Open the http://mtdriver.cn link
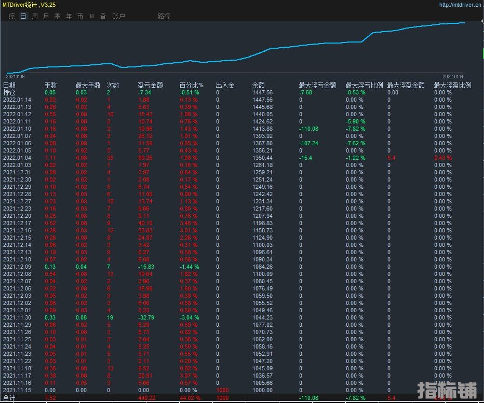Image resolution: width=484 pixels, height=403 pixels. coord(460,5)
